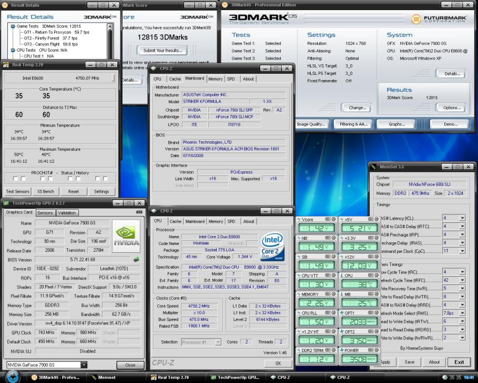The width and height of the screenshot is (478, 383).
Task: Activate the TechPowerUp GPU-Z taskbar button
Action: (236, 378)
